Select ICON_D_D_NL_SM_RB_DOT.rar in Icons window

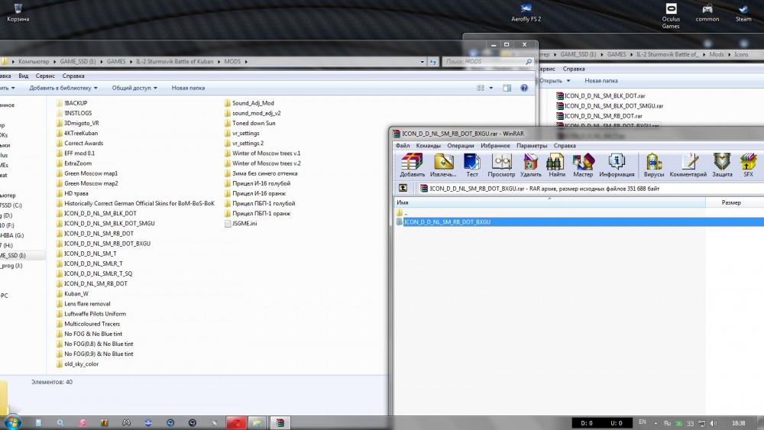point(599,116)
